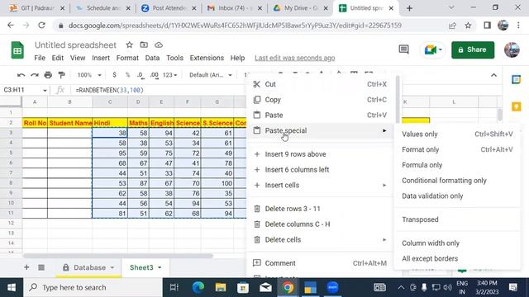Format as percent

point(127,75)
